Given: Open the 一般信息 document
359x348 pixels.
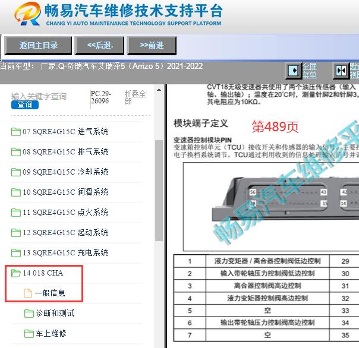Looking at the screenshot, I should (x=50, y=293).
